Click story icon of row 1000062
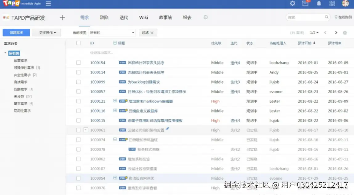Screen dimensions: 354x195 coord(122,159)
